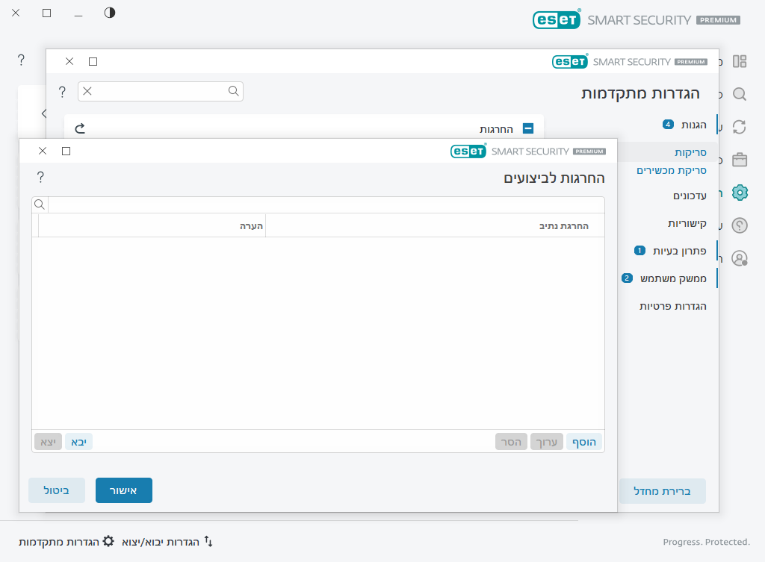Select the סריקות category

click(x=690, y=152)
